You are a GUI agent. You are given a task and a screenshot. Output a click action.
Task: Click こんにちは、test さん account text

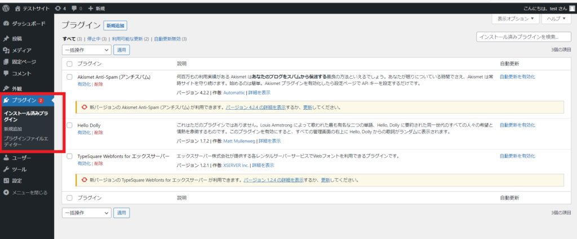[545, 8]
